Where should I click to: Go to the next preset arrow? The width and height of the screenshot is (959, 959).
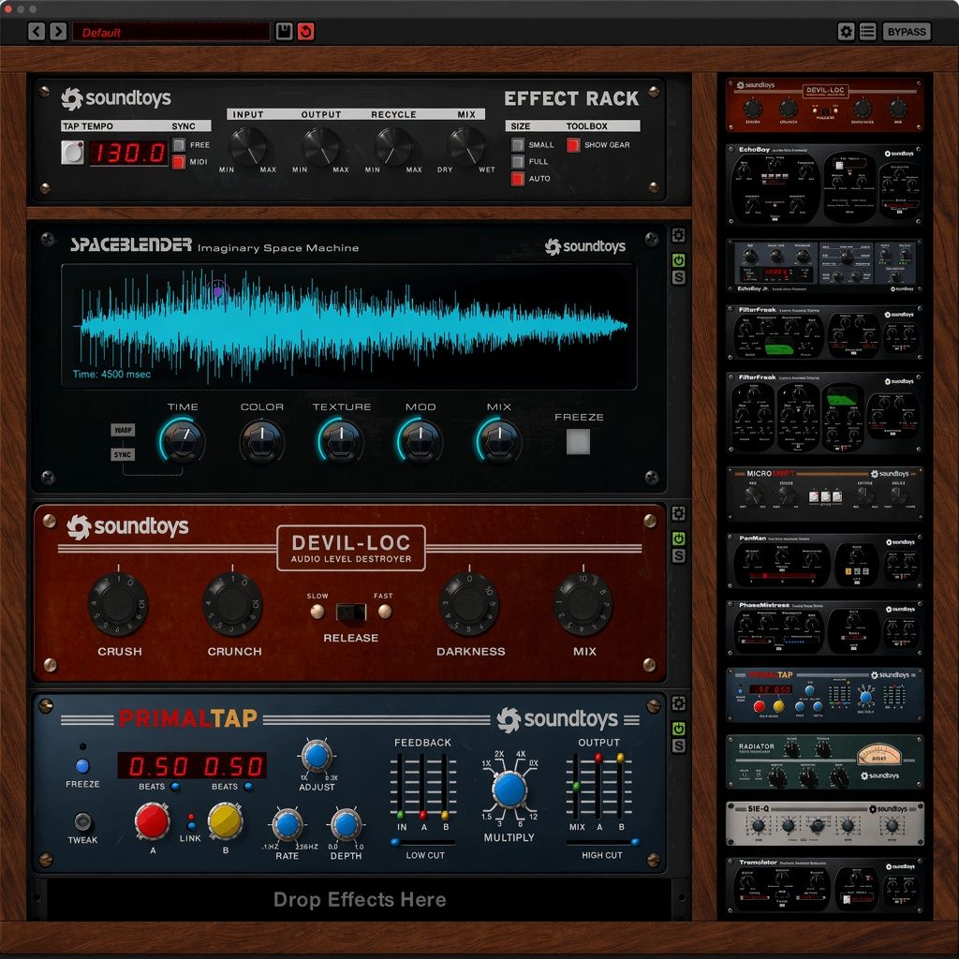pos(58,31)
